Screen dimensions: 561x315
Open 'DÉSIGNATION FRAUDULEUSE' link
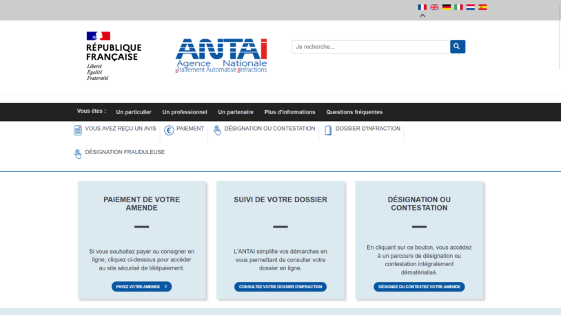pyautogui.click(x=125, y=152)
